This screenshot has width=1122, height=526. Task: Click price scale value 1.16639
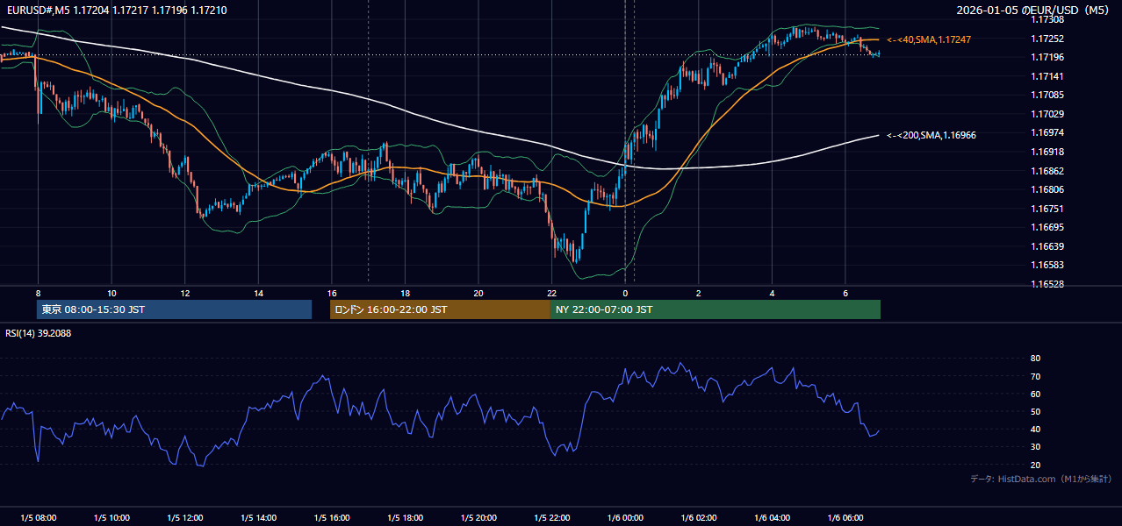coord(1047,246)
